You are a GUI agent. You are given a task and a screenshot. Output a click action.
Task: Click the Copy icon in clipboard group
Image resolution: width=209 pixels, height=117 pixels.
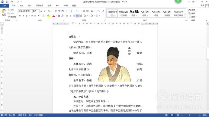9,13
